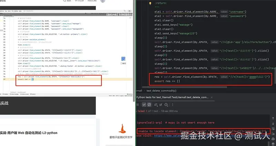
Task: Click the up arrow in console gutter
Action: [x=273, y=119]
